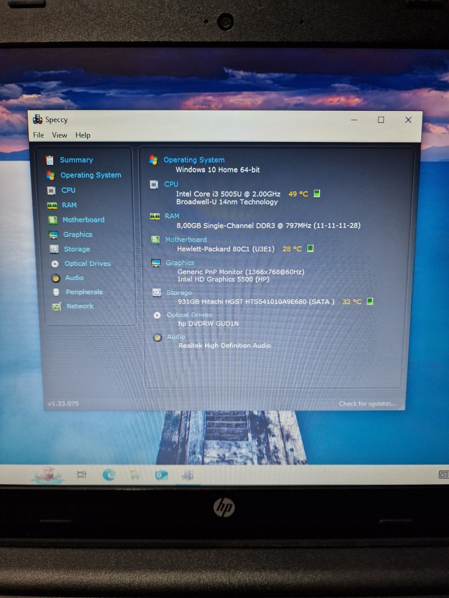
Task: Click the Graphics monitor icon in summary panel
Action: [x=156, y=263]
